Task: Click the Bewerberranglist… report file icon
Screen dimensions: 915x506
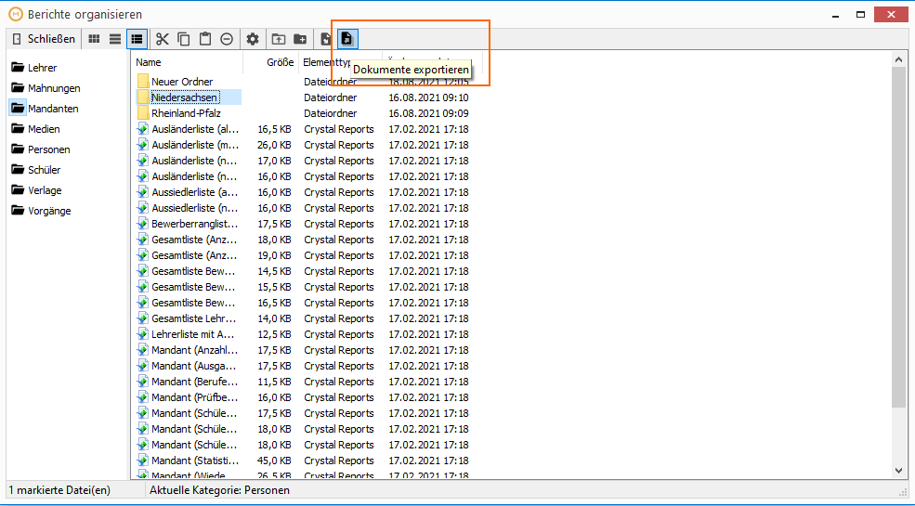Action: 143,223
